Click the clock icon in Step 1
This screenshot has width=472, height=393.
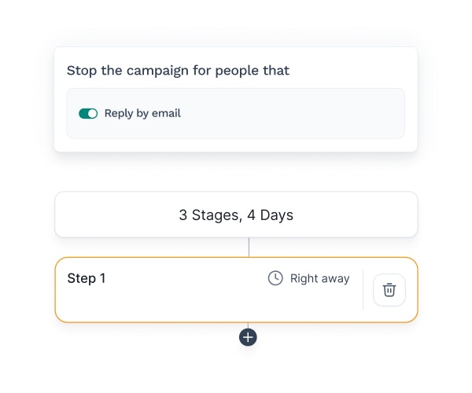[275, 278]
